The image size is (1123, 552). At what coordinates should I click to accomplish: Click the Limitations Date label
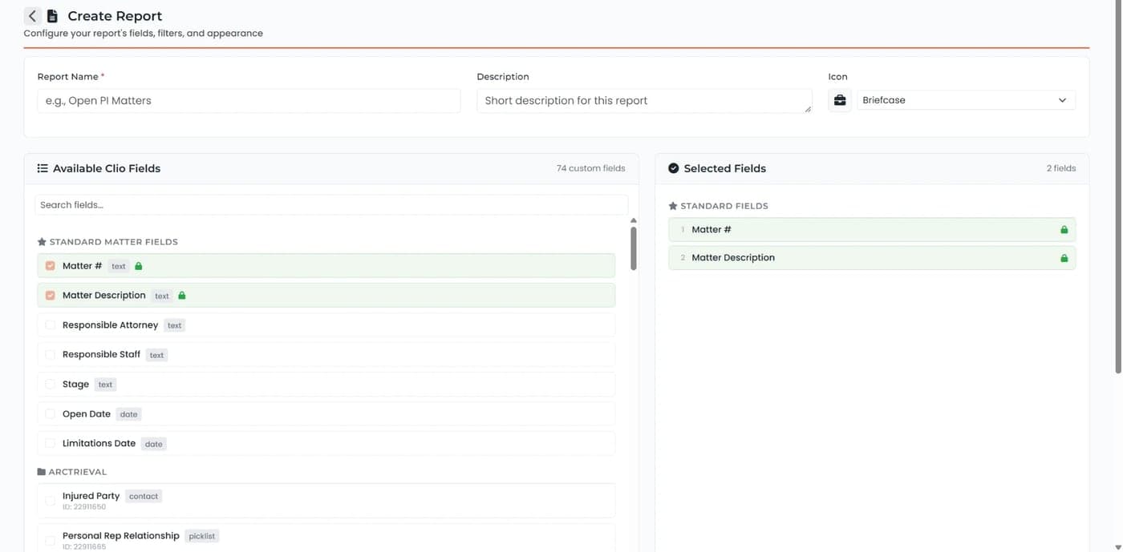click(99, 443)
